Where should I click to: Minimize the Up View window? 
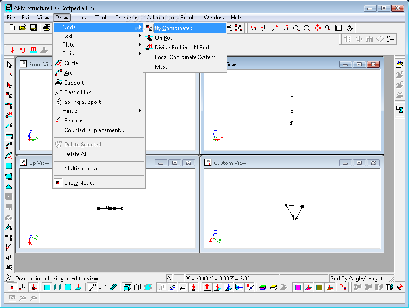click(161, 163)
